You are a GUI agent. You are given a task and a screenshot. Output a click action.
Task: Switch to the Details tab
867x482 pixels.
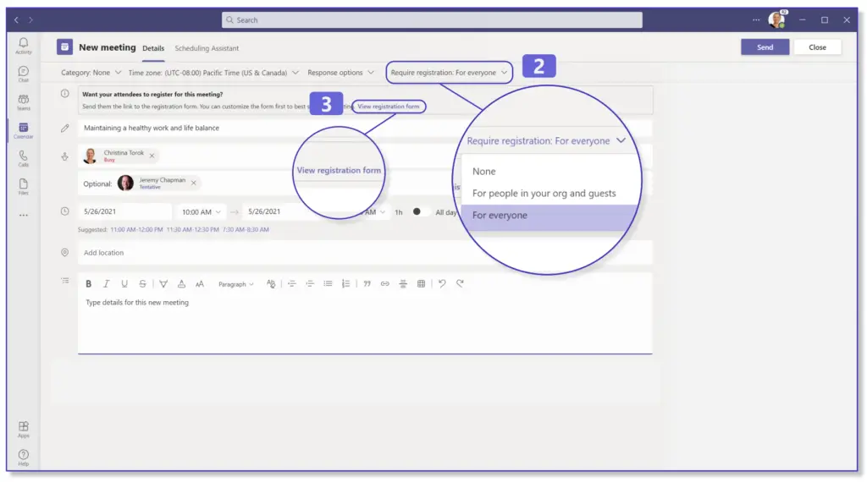click(x=153, y=48)
